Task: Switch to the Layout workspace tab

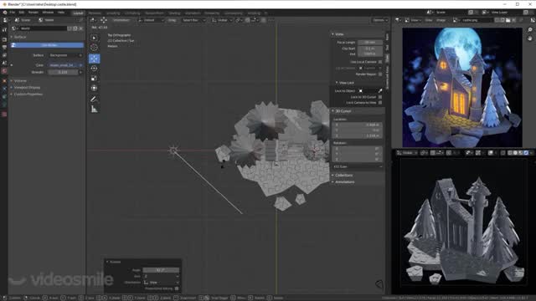Action: 78,13
